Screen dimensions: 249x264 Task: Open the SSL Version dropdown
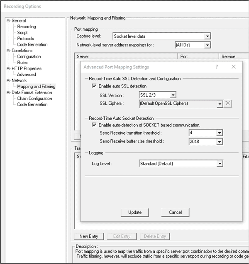[173, 95]
